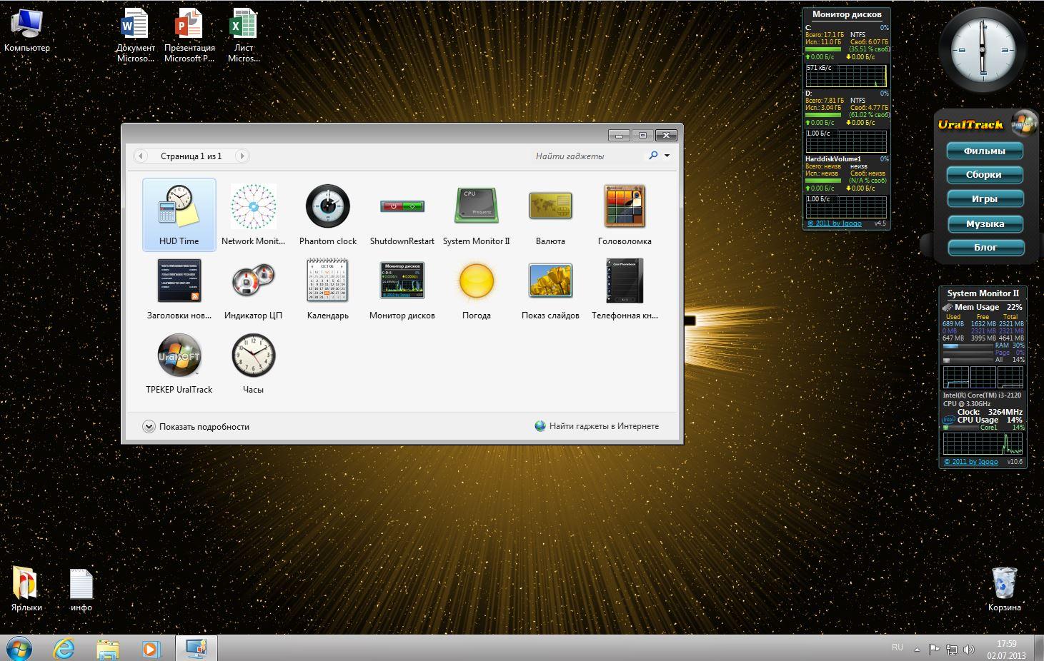Open Internet Explorer from the taskbar
The image size is (1044, 661).
[x=64, y=648]
